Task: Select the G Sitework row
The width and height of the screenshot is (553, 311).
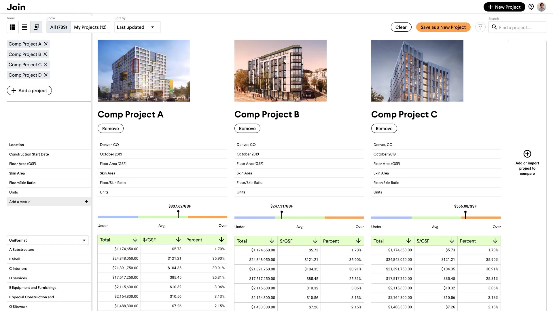Action: pyautogui.click(x=49, y=306)
